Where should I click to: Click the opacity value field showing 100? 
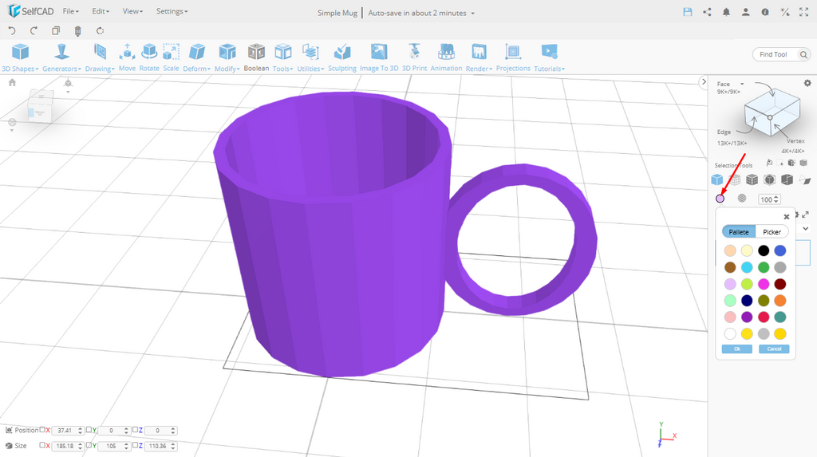point(769,199)
